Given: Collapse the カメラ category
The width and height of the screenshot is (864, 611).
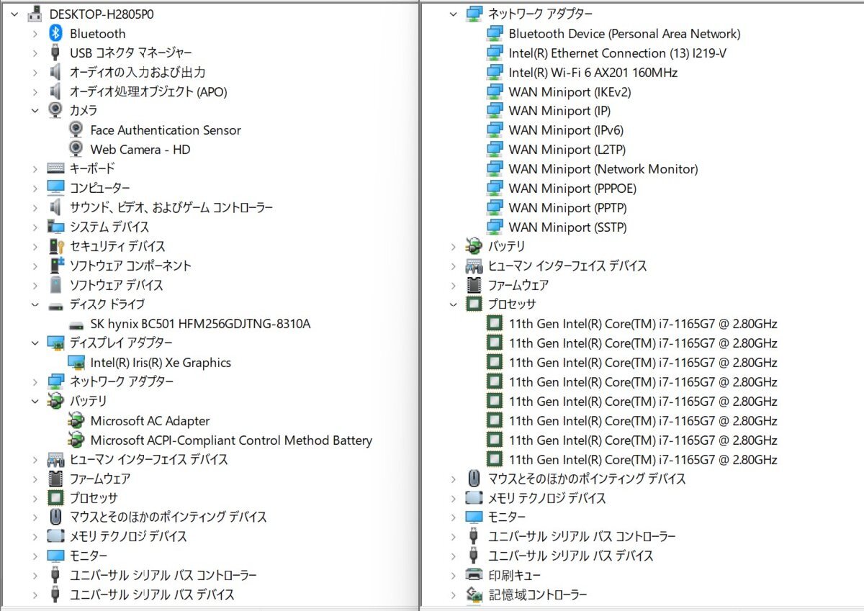Looking at the screenshot, I should pos(35,111).
